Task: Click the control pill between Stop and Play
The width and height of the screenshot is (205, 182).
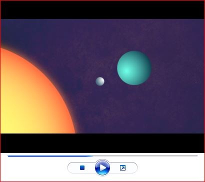Action: 89,167
